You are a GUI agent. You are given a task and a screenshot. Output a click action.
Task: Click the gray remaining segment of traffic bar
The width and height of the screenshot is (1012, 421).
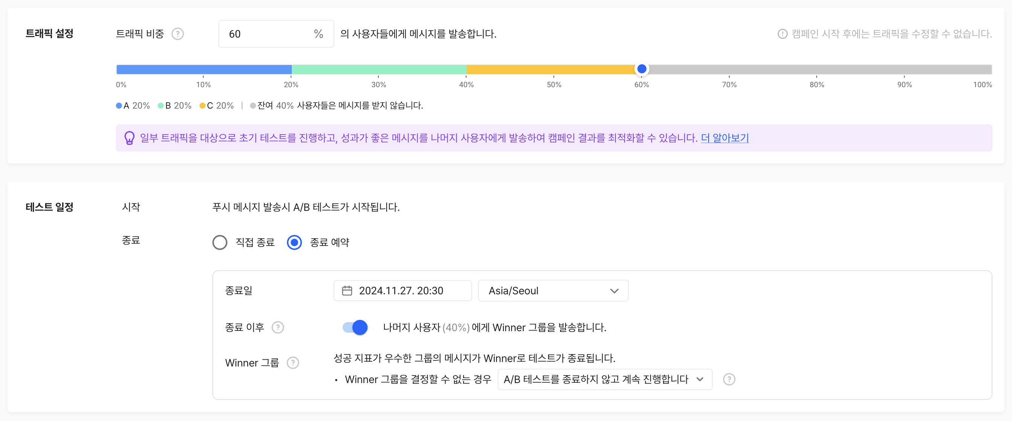(820, 70)
